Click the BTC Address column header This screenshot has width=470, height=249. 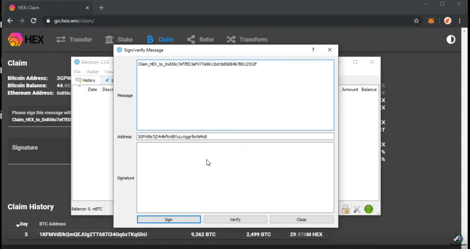click(52, 224)
